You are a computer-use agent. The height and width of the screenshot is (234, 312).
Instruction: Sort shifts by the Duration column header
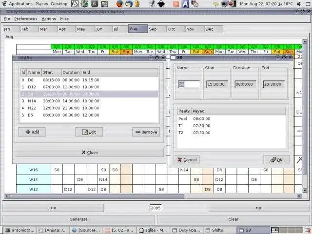[71, 72]
